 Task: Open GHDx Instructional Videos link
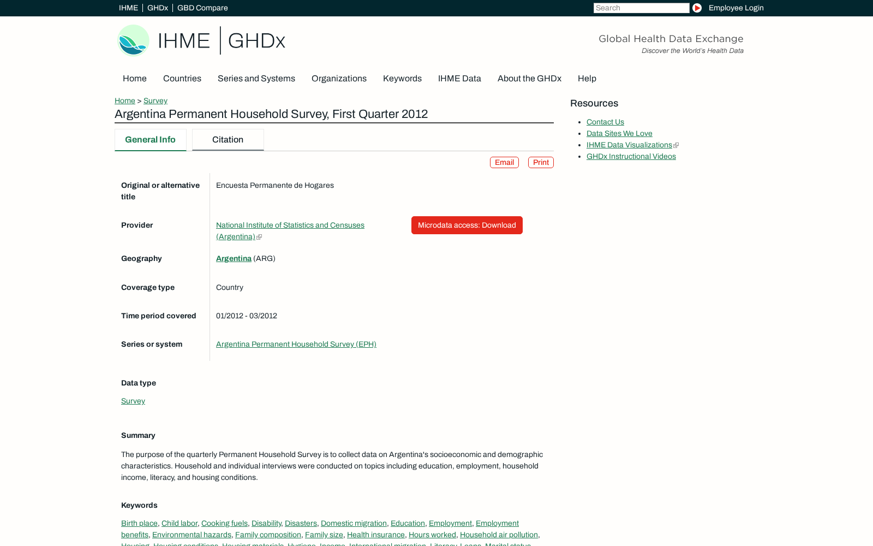(631, 156)
